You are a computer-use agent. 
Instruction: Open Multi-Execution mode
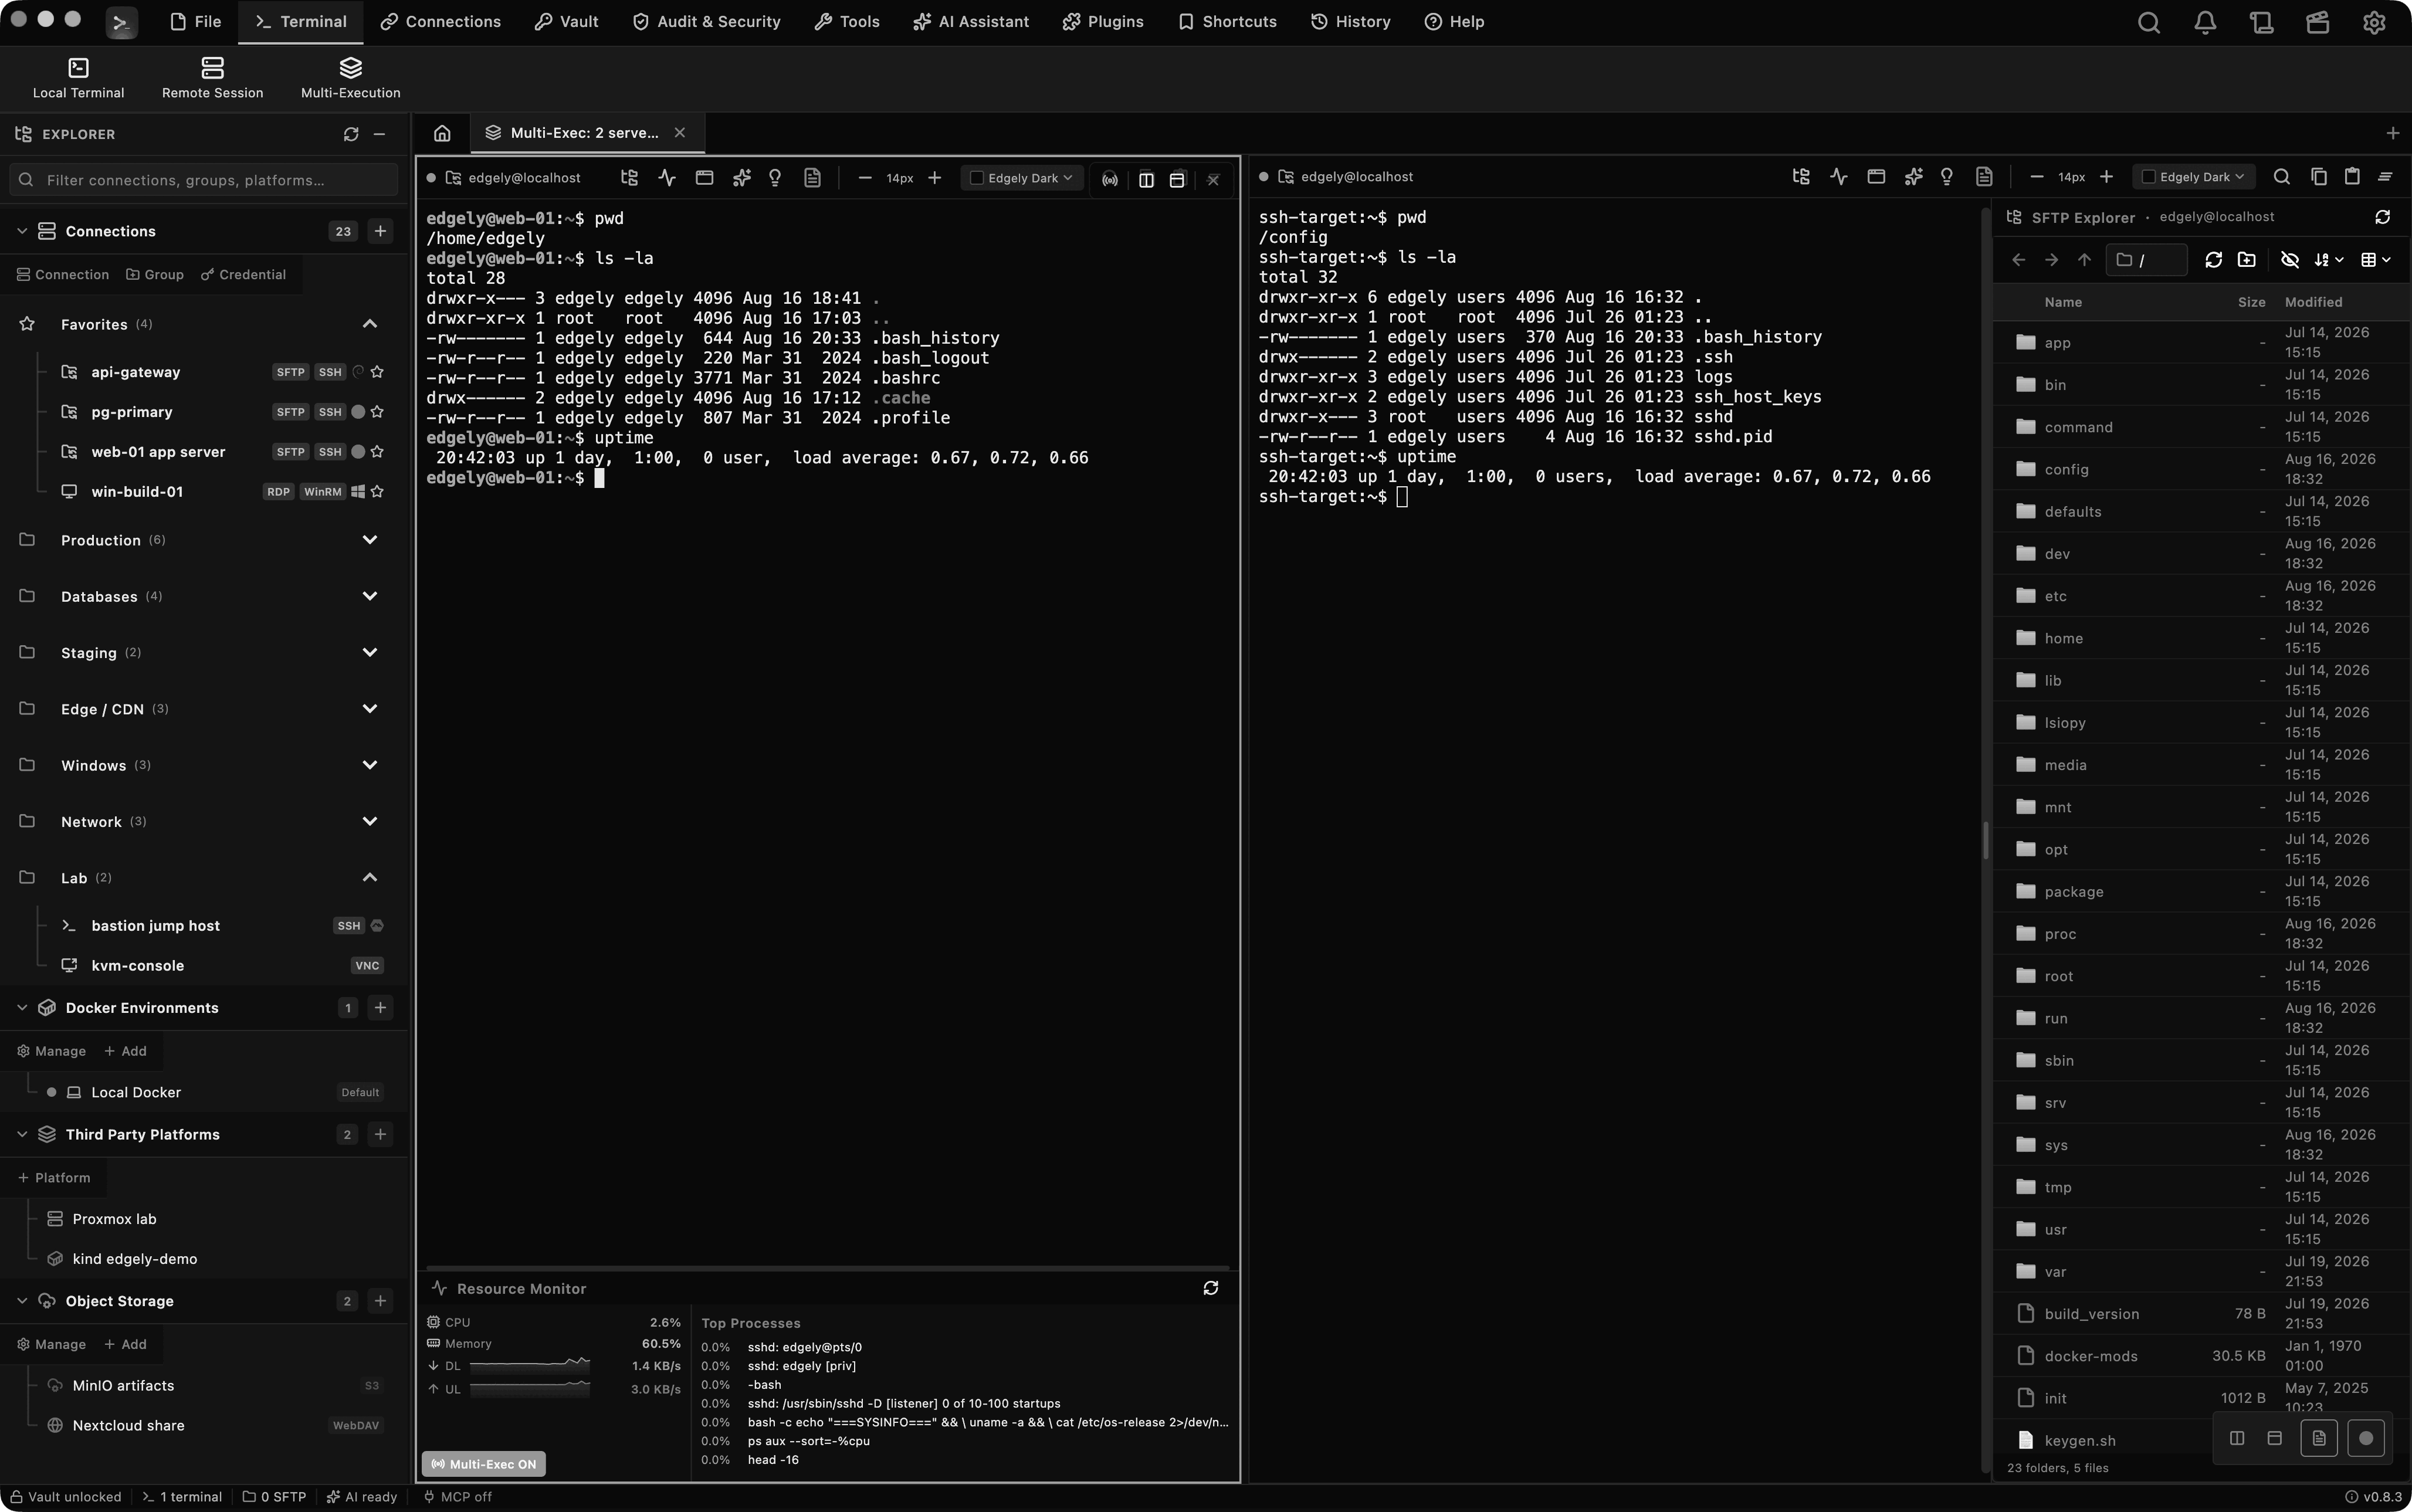350,78
